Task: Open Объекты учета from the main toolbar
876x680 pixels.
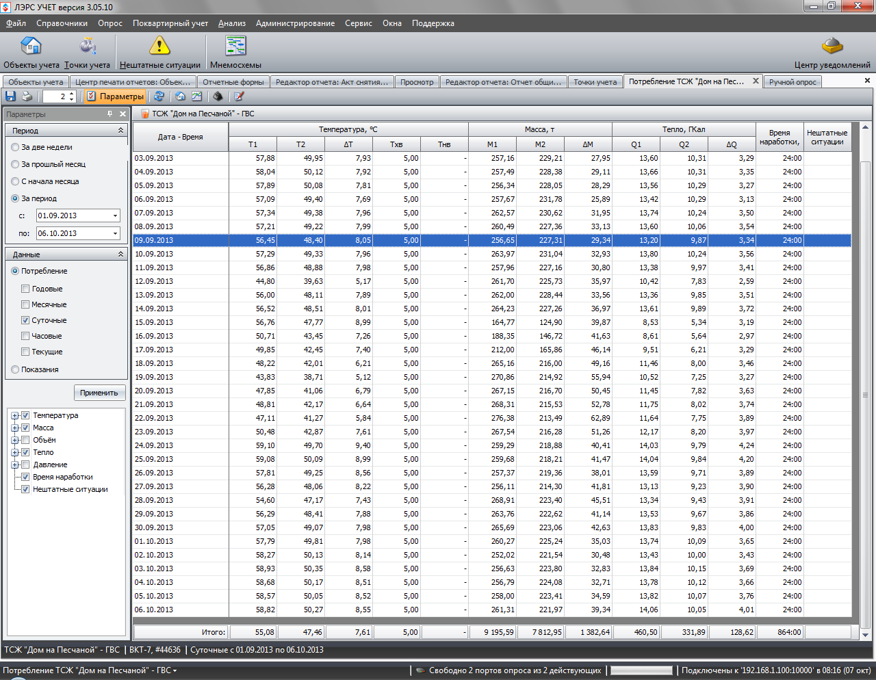Action: [x=31, y=52]
